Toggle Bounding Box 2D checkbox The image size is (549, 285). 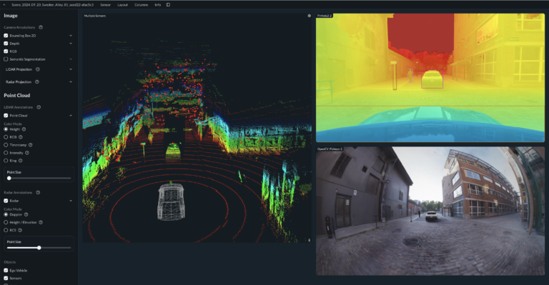tap(6, 36)
